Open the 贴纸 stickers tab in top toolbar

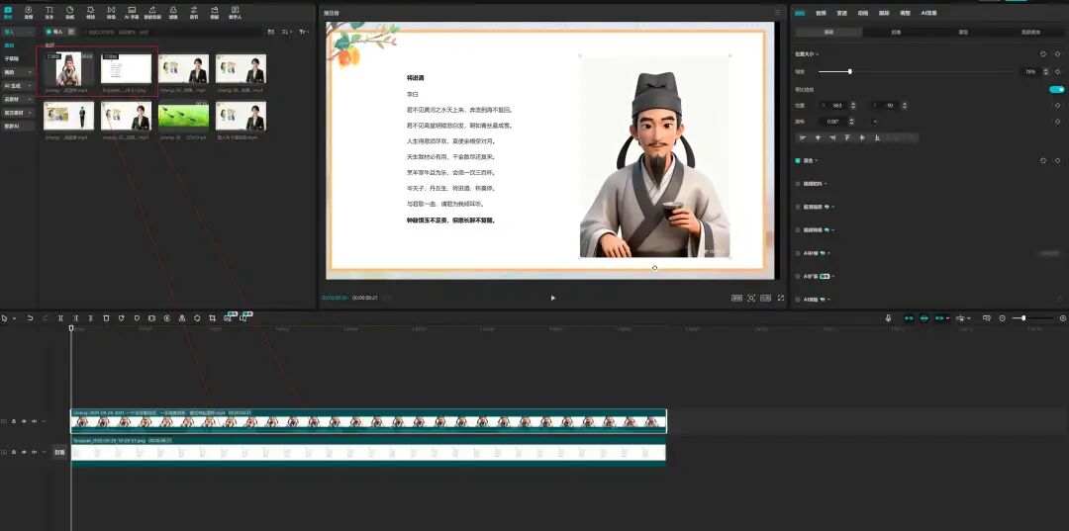pos(69,12)
